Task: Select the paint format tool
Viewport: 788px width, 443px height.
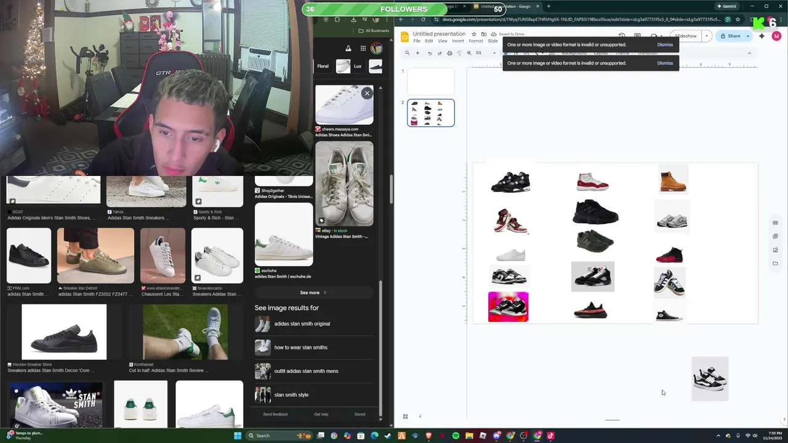Action: pos(459,53)
